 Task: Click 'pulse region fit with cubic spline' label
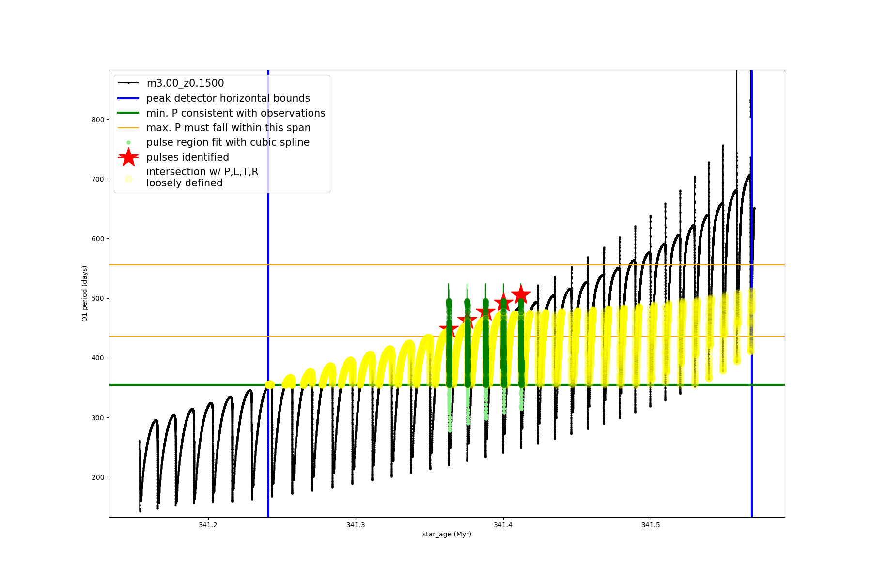coord(228,142)
